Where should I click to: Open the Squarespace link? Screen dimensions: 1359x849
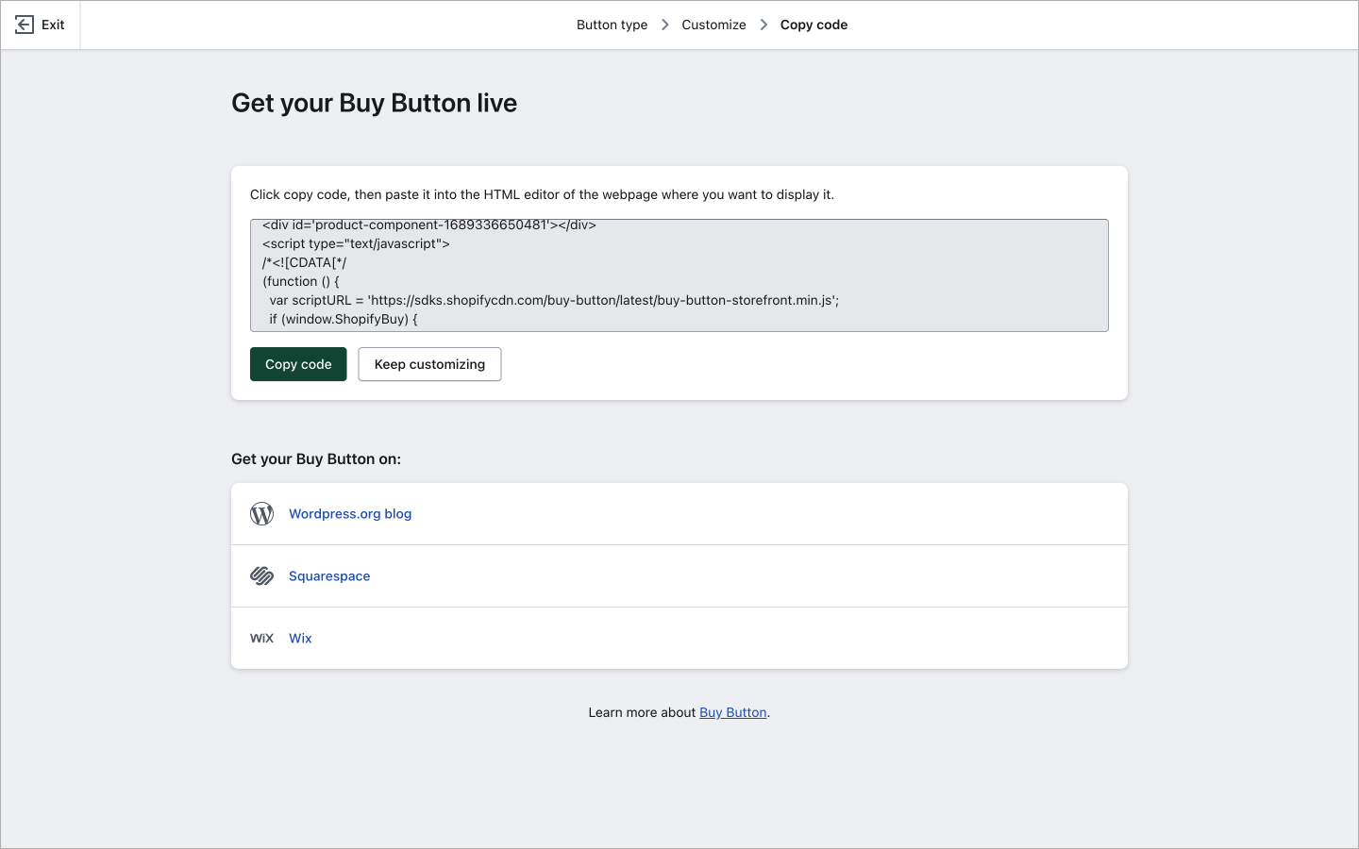point(329,576)
